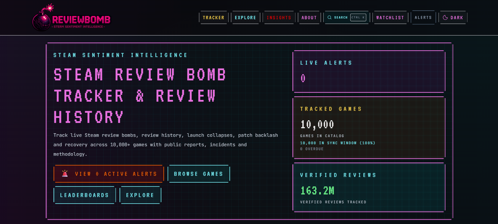Viewport: 498px width, 224px height.
Task: Open the Tracker nav item
Action: (x=214, y=17)
